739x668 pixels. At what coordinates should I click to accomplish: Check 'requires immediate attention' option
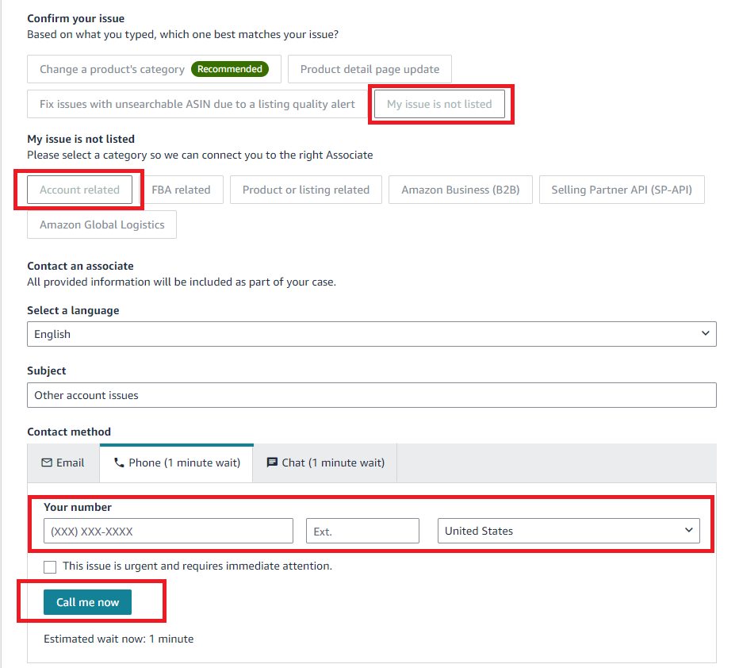click(x=50, y=566)
